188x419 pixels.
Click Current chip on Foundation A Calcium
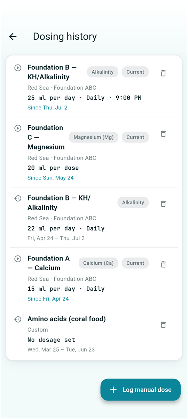tap(135, 263)
